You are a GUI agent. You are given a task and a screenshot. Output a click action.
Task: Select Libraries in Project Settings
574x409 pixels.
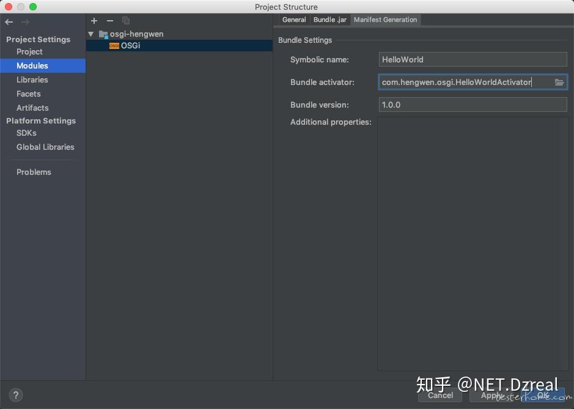(x=32, y=79)
